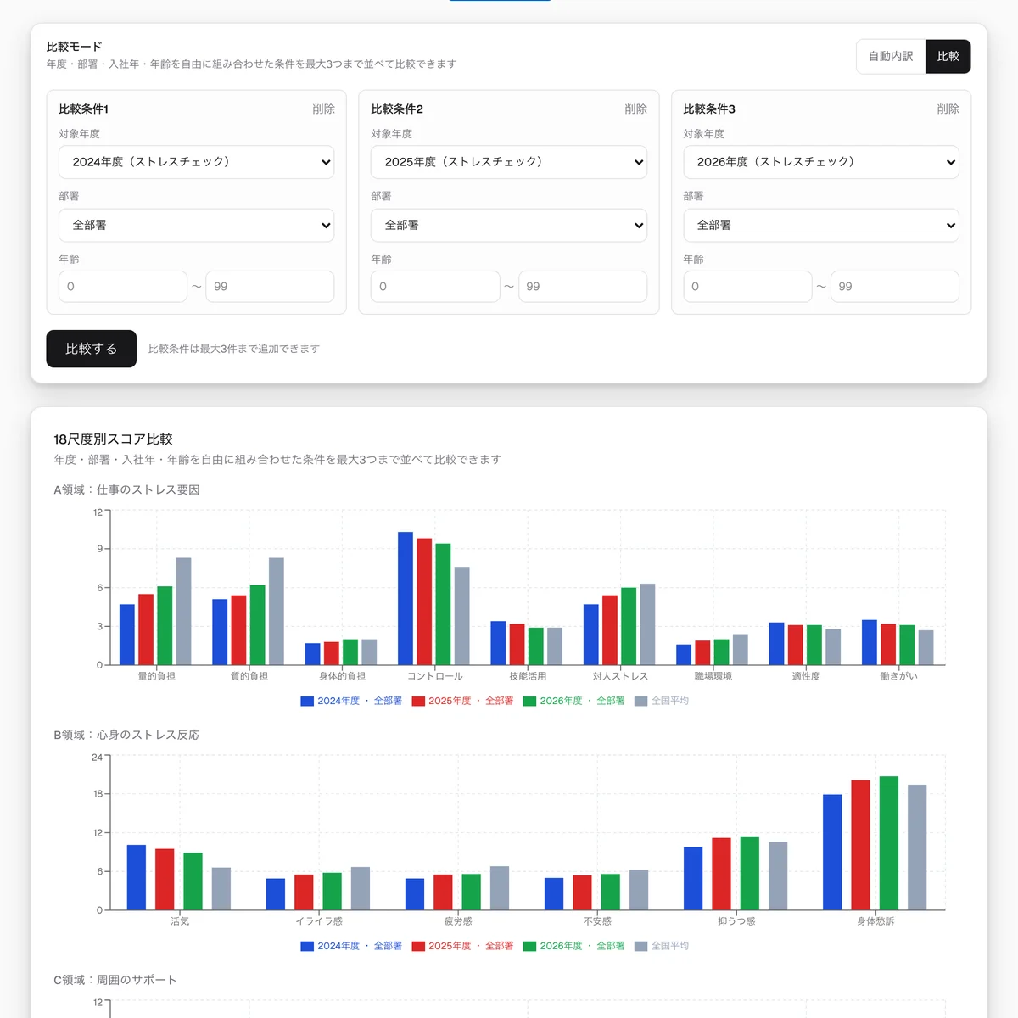Viewport: 1018px width, 1018px height.
Task: Open the 2026年度（ストレスチェック）year dropdown
Action: 821,162
